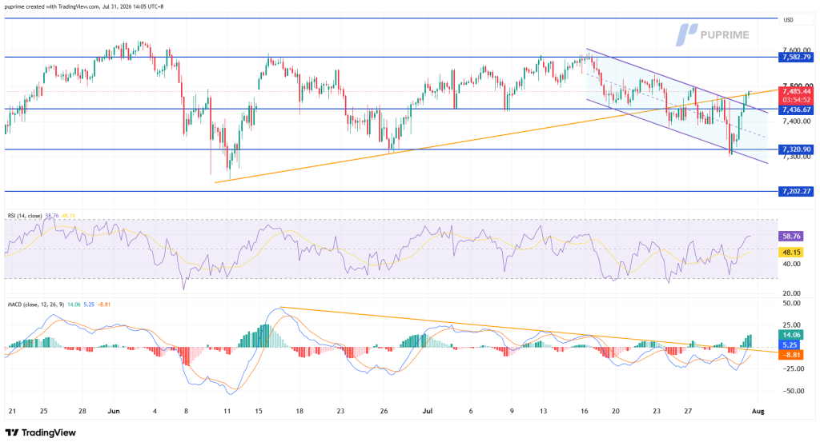Click the MACD (close, 12, 26, 9) legend
This screenshot has height=446, width=820.
tap(35, 305)
